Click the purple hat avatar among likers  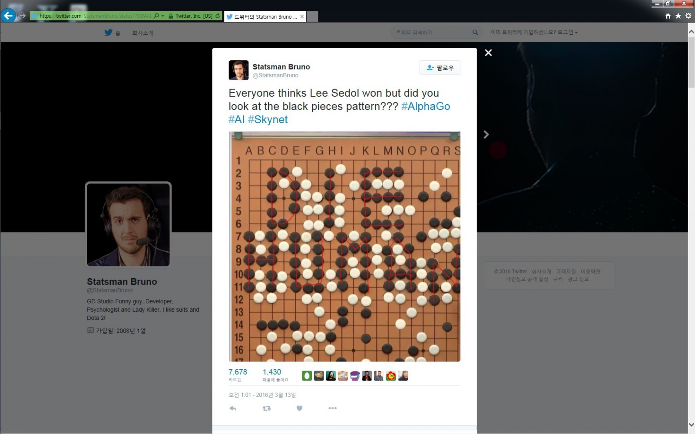pyautogui.click(x=355, y=376)
